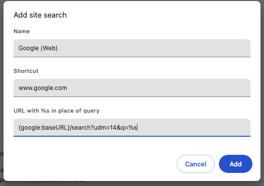Click the "Shortcut" field label
The image size is (264, 186).
(26, 71)
